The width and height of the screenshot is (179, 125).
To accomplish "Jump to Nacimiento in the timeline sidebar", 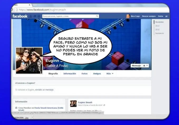I will (159, 33).
